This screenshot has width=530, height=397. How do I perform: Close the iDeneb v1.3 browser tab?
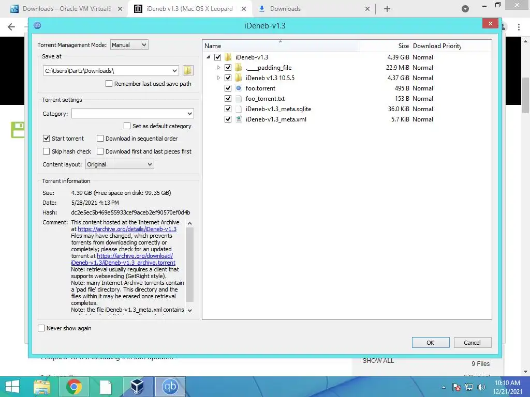tap(244, 9)
